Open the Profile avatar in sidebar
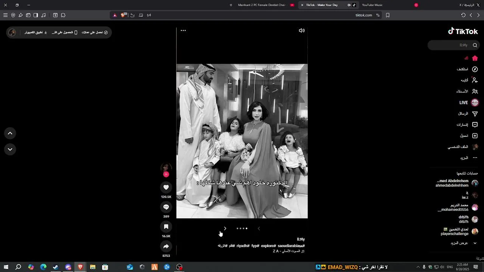The height and width of the screenshot is (272, 484). point(475,147)
